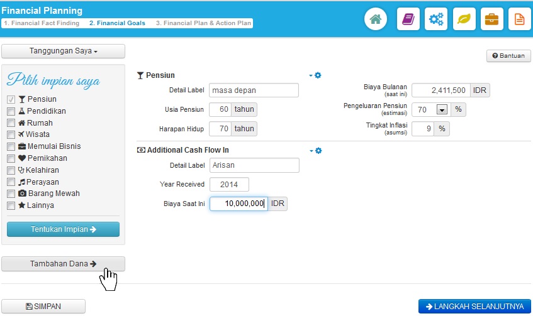
Task: Click the orange document icon
Action: point(519,19)
